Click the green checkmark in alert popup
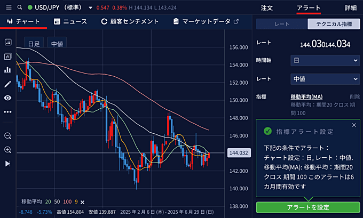Viewport: 363px width, 218px height. click(x=267, y=131)
